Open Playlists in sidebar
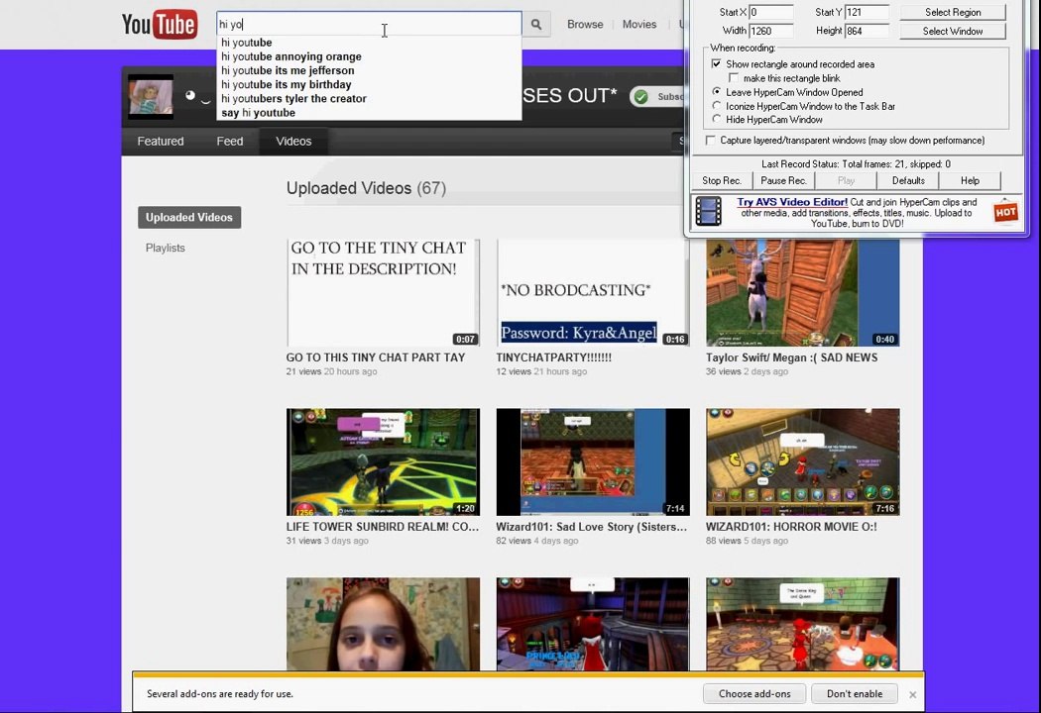Image resolution: width=1041 pixels, height=713 pixels. [x=166, y=248]
